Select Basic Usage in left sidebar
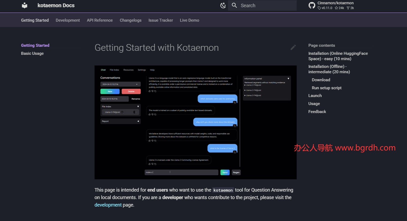Screen dimensions: 407x221 (32, 53)
